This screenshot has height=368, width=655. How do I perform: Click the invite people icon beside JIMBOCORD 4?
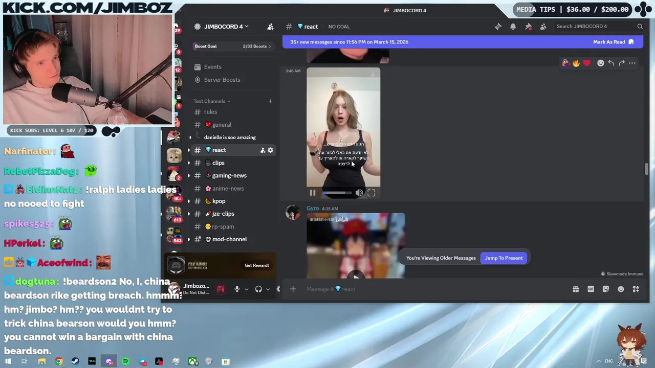click(271, 27)
